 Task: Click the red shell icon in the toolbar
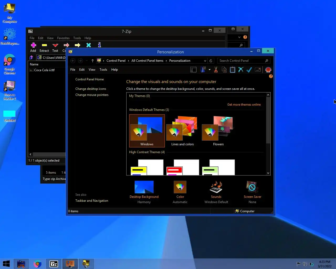pyautogui.click(x=268, y=70)
